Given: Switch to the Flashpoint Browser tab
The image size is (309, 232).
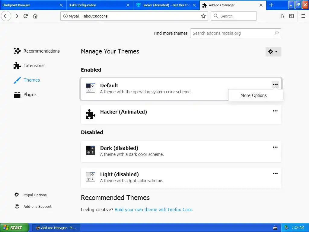Looking at the screenshot, I should click(30, 5).
